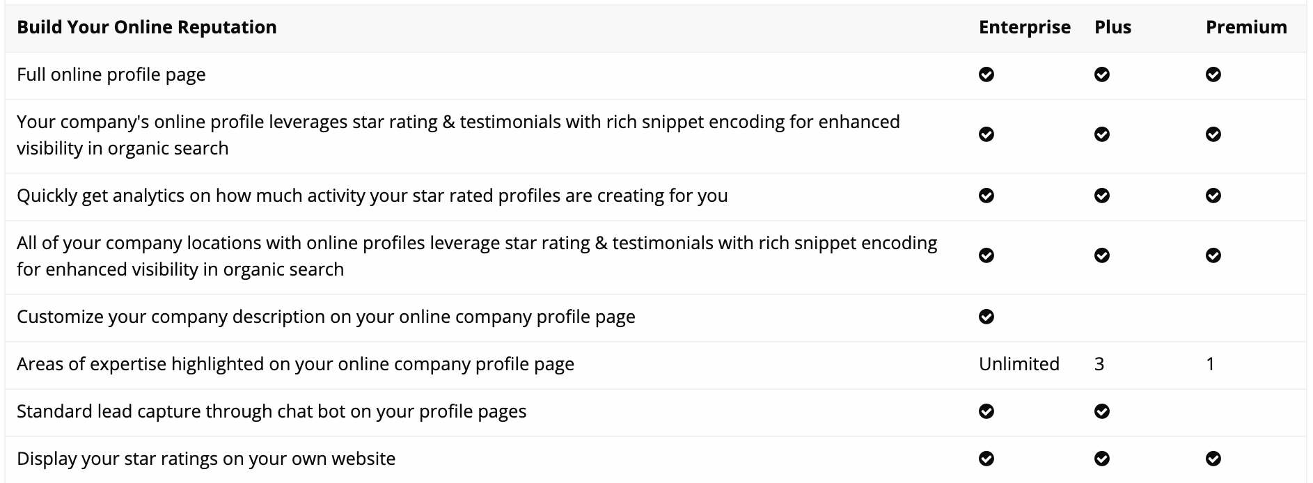Click Premium checkmark for Display star ratings row

pos(1213,459)
